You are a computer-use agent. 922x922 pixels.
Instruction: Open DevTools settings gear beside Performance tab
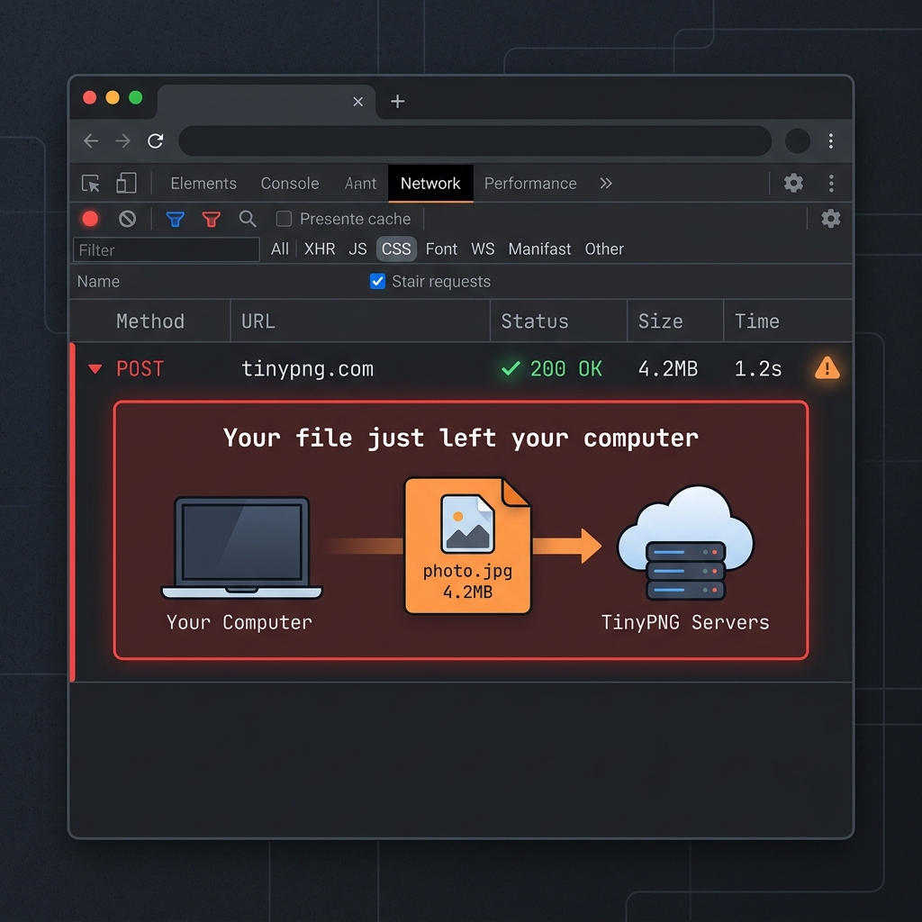pyautogui.click(x=793, y=183)
